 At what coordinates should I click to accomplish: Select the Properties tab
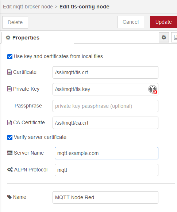[38, 38]
